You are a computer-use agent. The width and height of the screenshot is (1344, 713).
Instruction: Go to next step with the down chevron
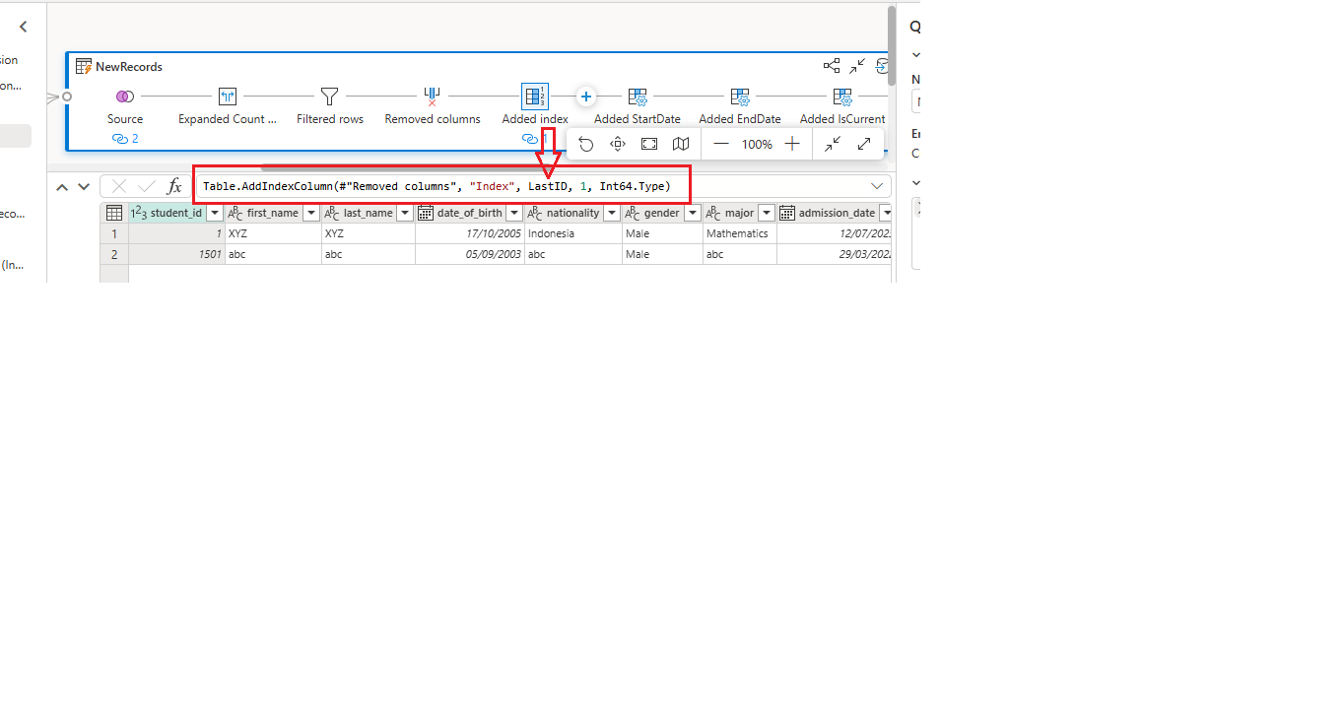pyautogui.click(x=84, y=186)
